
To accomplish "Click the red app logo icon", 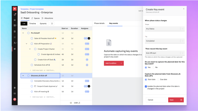I will (15, 9).
